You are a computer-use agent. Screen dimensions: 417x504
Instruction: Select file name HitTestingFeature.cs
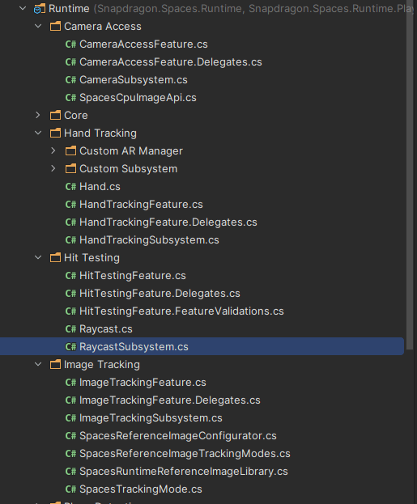coord(133,276)
